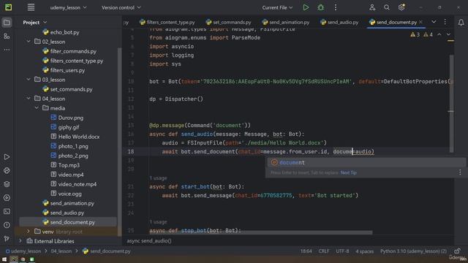Screen dimensions: 468x263
Task: Open the Python 3.10 interpreter selector
Action: (x=413, y=251)
